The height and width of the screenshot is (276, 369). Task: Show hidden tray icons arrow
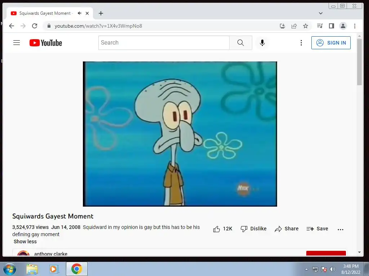(x=306, y=269)
